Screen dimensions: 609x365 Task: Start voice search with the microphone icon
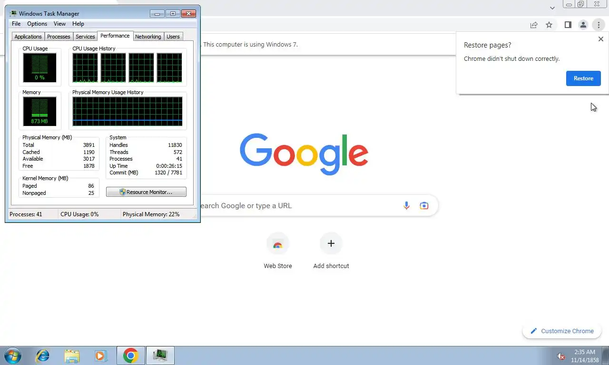point(406,206)
